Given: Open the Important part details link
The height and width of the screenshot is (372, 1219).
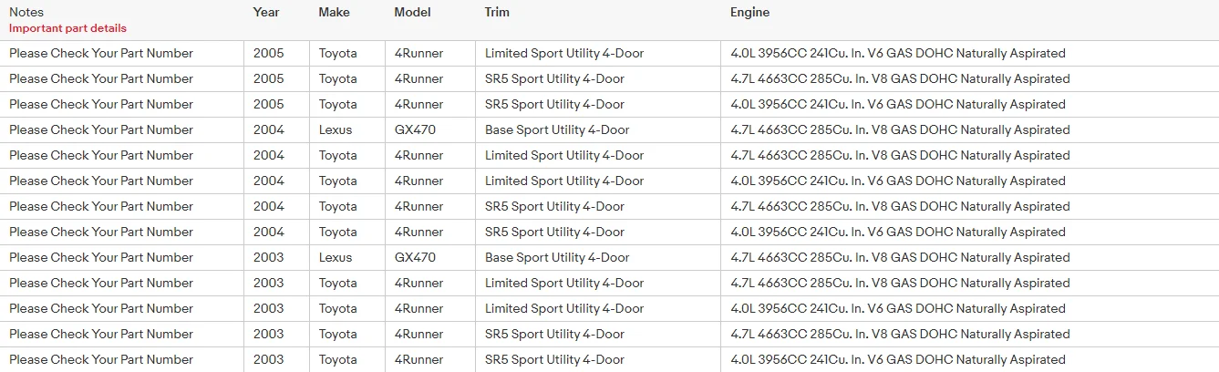Looking at the screenshot, I should pos(67,28).
